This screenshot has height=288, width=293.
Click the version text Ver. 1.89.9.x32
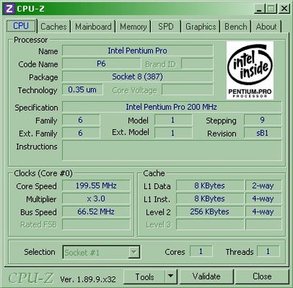(88, 279)
